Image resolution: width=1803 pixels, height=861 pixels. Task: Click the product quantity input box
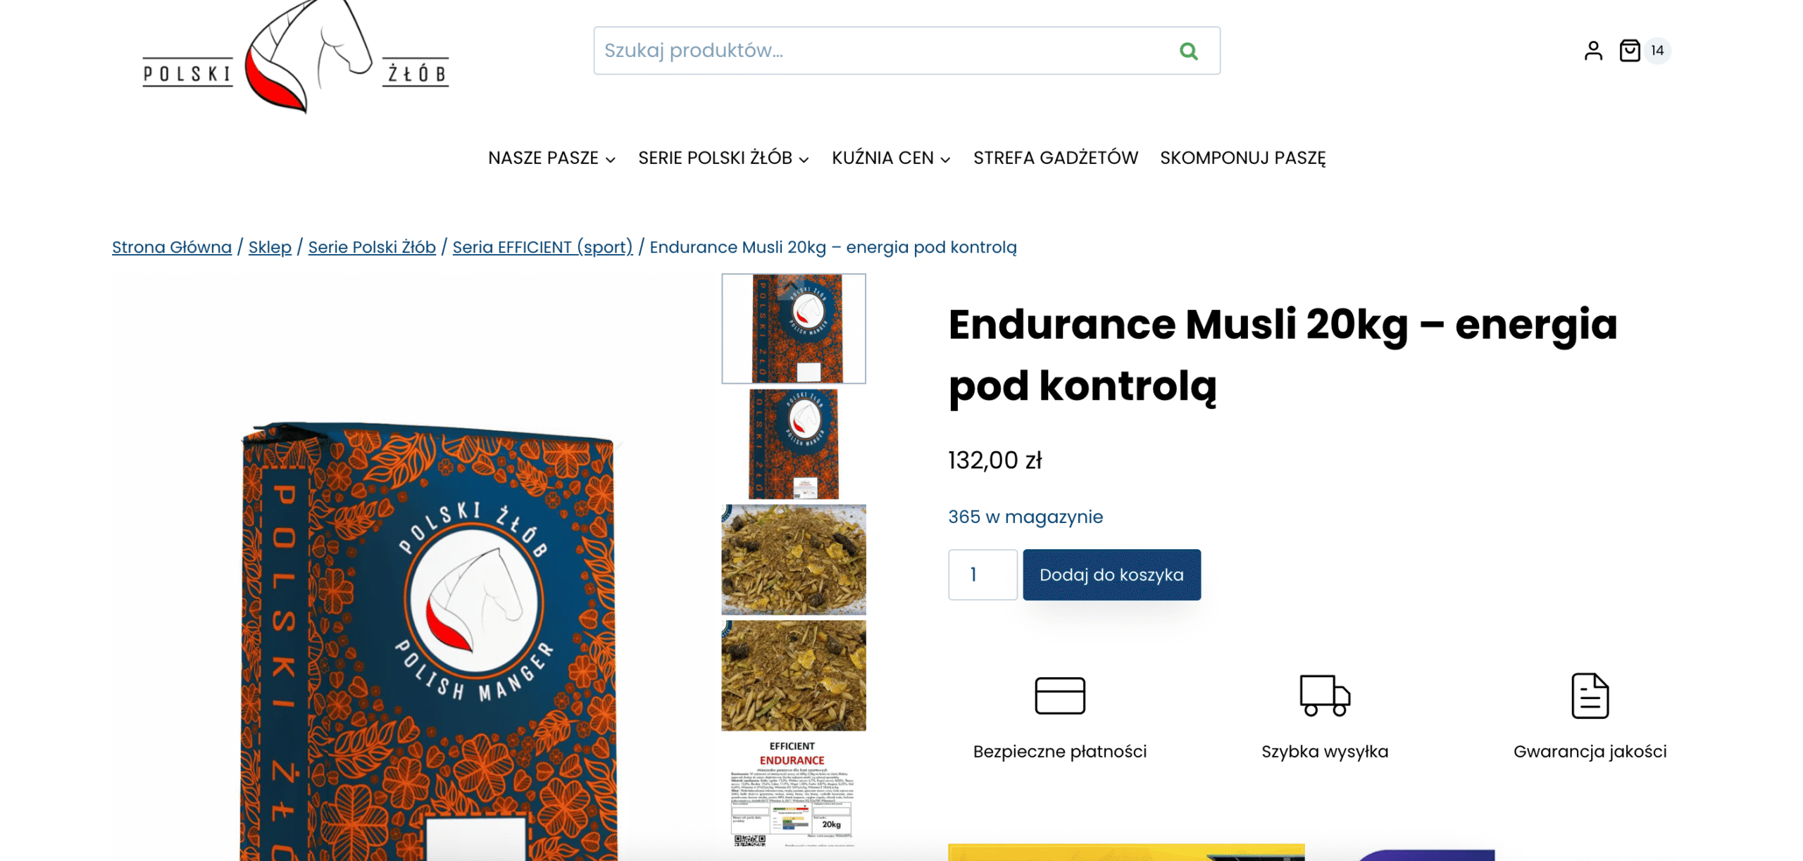(x=982, y=574)
